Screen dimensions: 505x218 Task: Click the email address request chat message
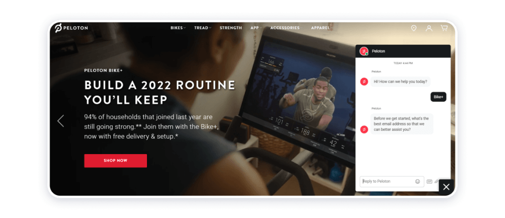402,124
